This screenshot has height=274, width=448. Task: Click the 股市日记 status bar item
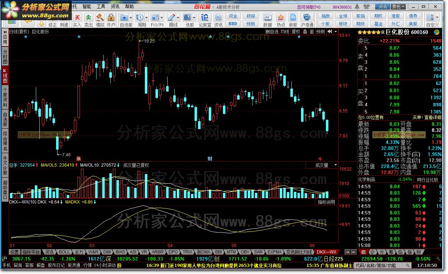(56, 265)
